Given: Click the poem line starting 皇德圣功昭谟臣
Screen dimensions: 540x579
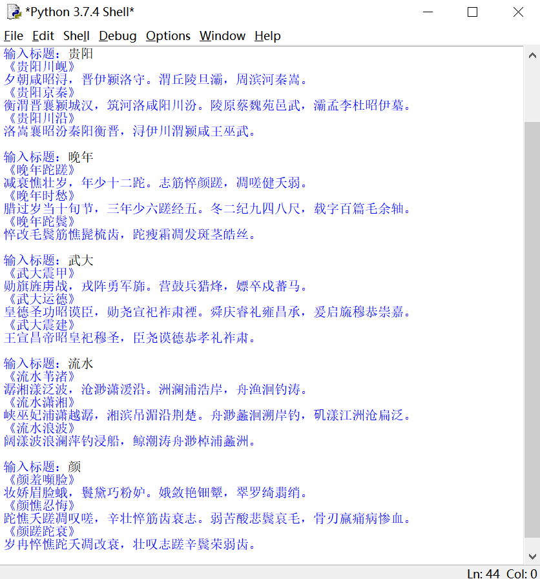Looking at the screenshot, I should [x=207, y=312].
